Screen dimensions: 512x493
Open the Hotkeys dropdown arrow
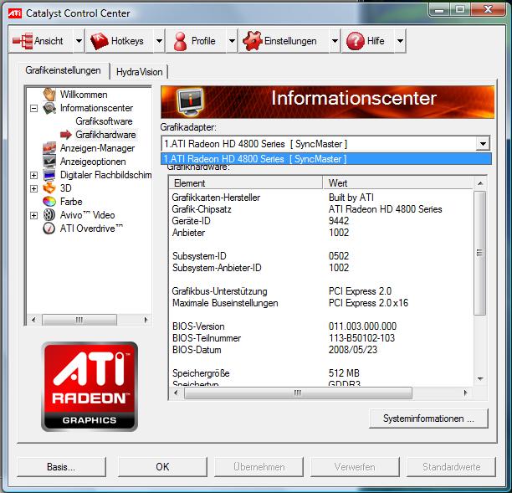[159, 41]
